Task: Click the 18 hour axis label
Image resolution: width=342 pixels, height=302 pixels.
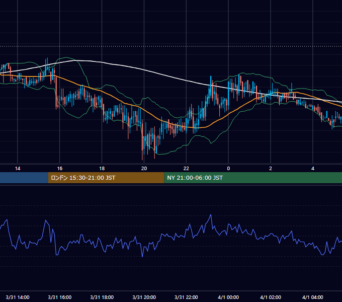Action: tap(102, 169)
